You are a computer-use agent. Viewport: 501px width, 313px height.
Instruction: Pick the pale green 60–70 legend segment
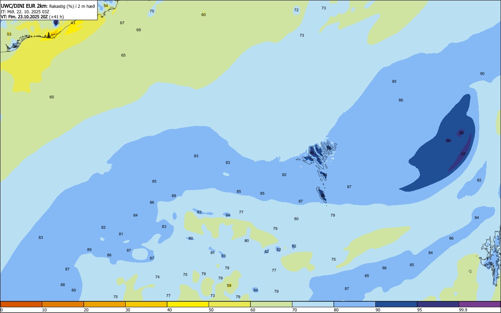[x=271, y=304]
